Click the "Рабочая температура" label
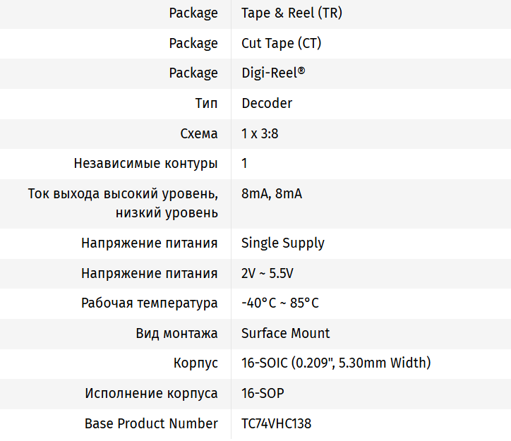This screenshot has width=511, height=441. point(149,303)
